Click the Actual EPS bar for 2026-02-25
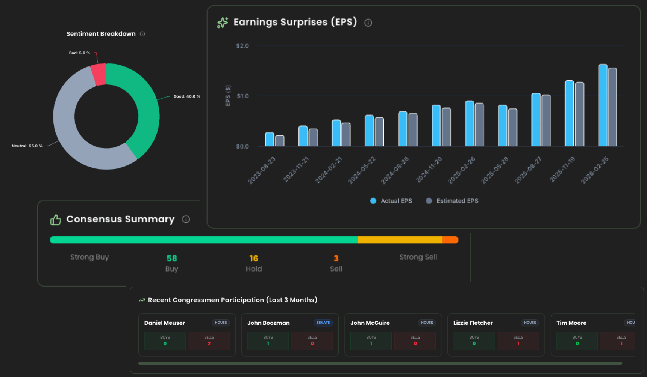This screenshot has width=647, height=377. pos(603,105)
